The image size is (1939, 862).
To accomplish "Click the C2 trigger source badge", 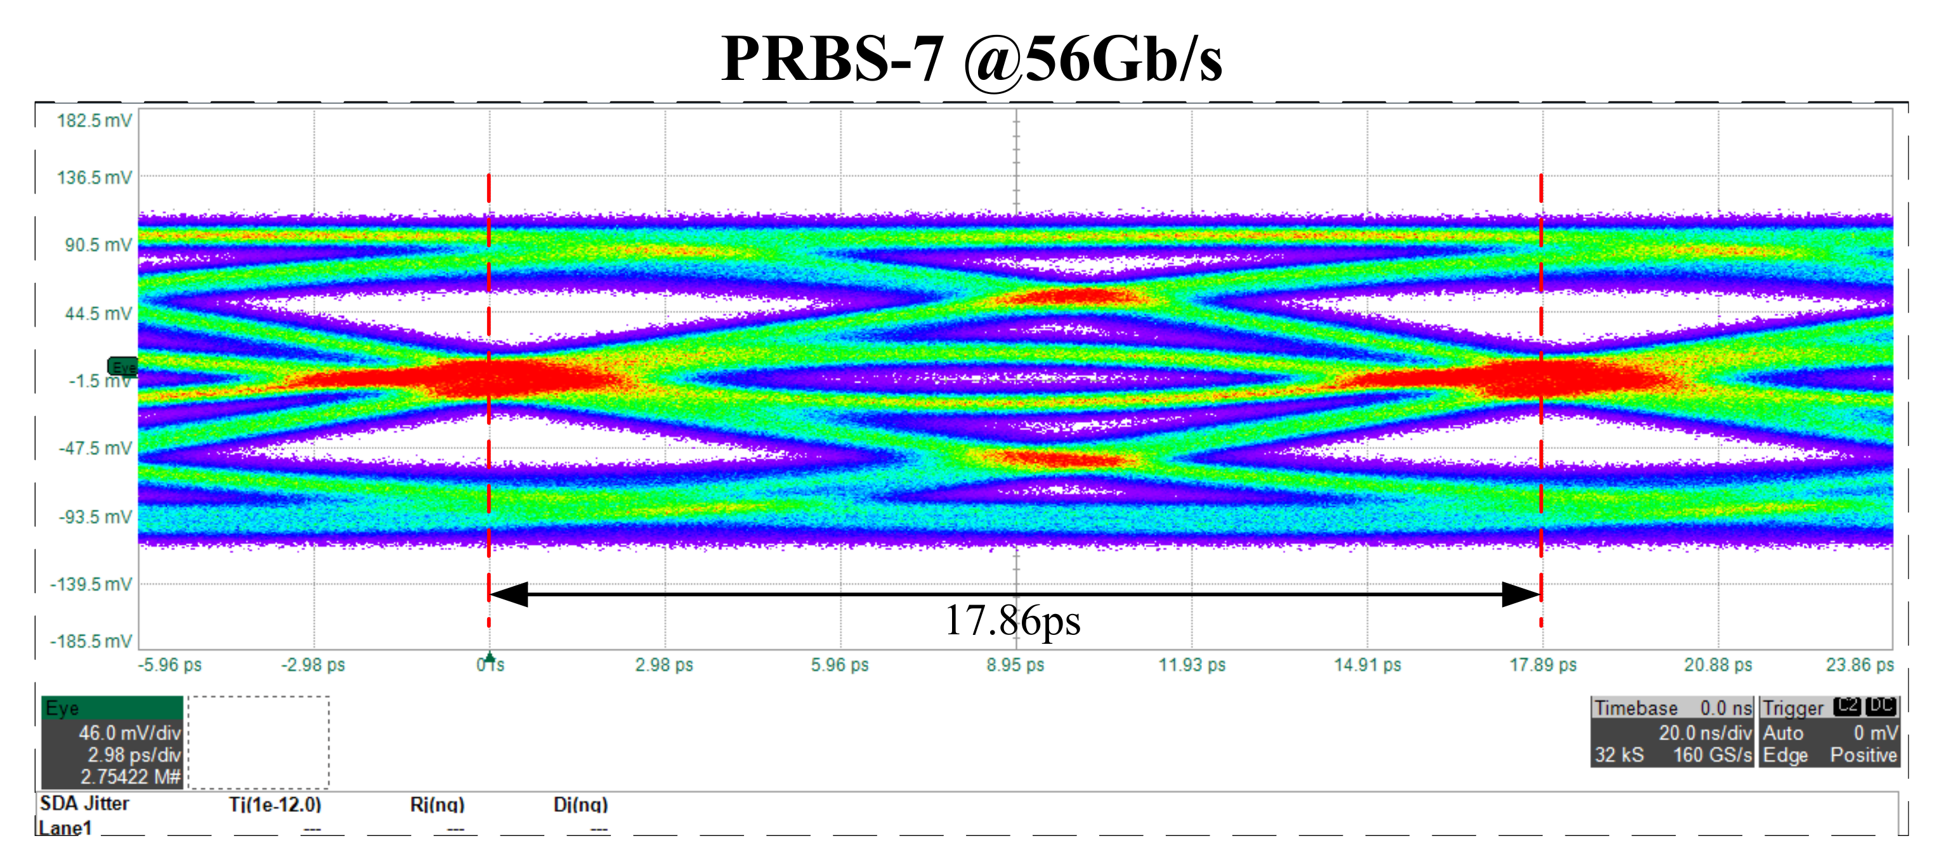I will coord(1847,706).
